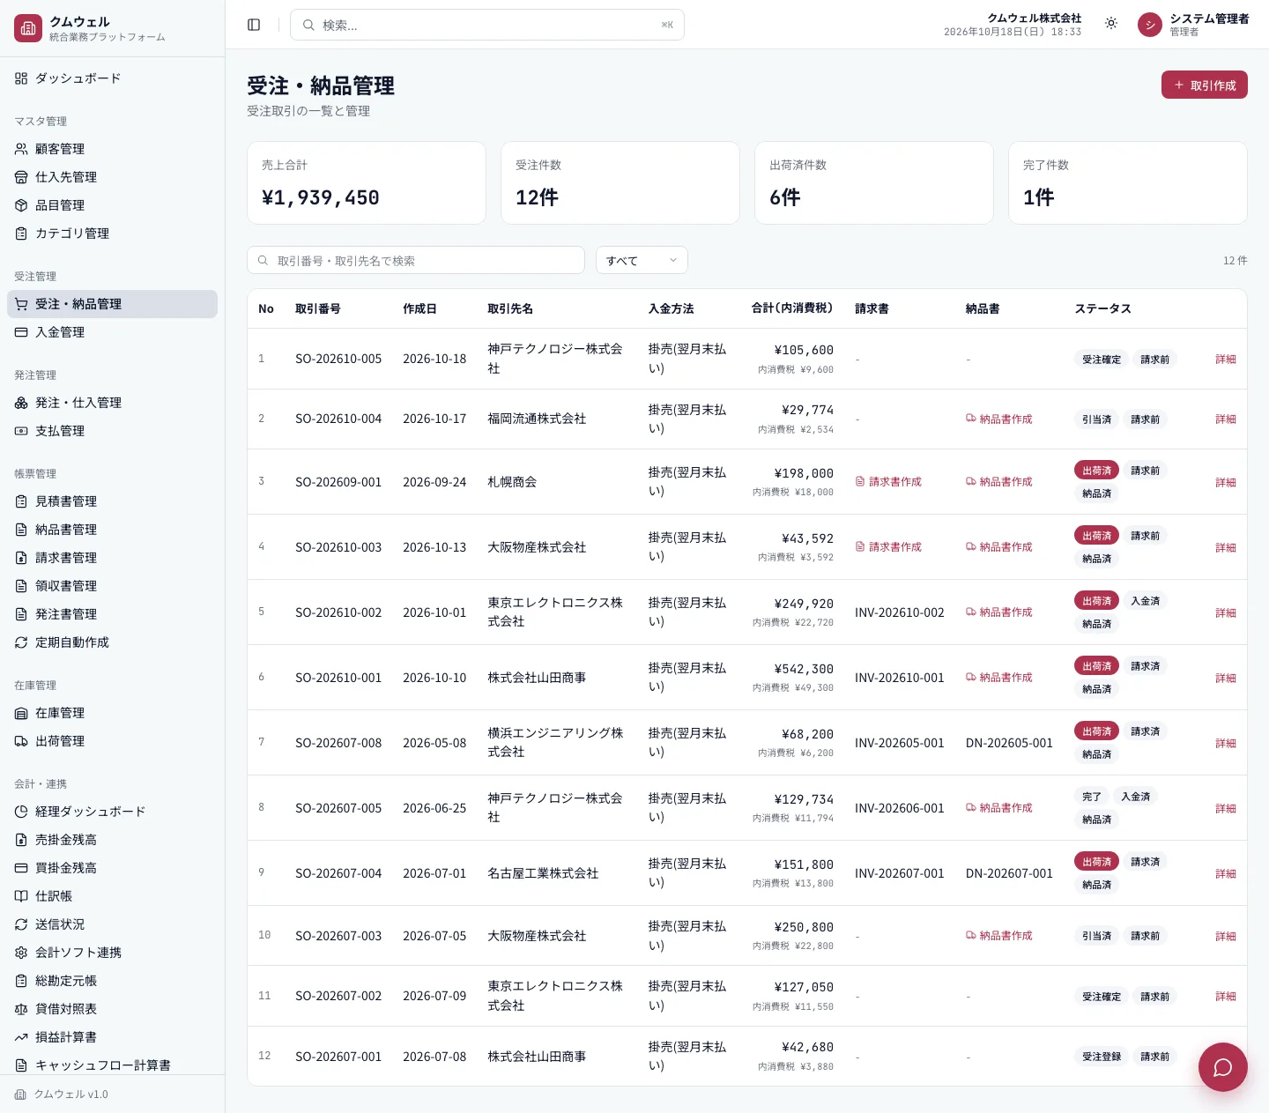Click the 売掛金残高 document icon
1269x1113 pixels.
click(21, 840)
